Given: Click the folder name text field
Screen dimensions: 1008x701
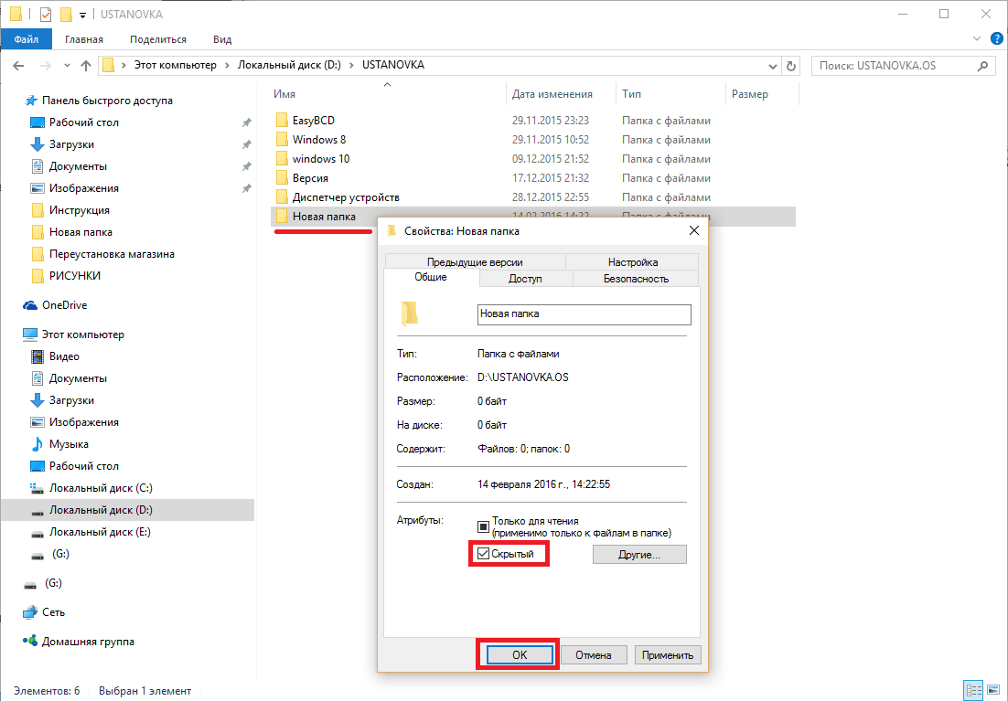Looking at the screenshot, I should coord(584,313).
